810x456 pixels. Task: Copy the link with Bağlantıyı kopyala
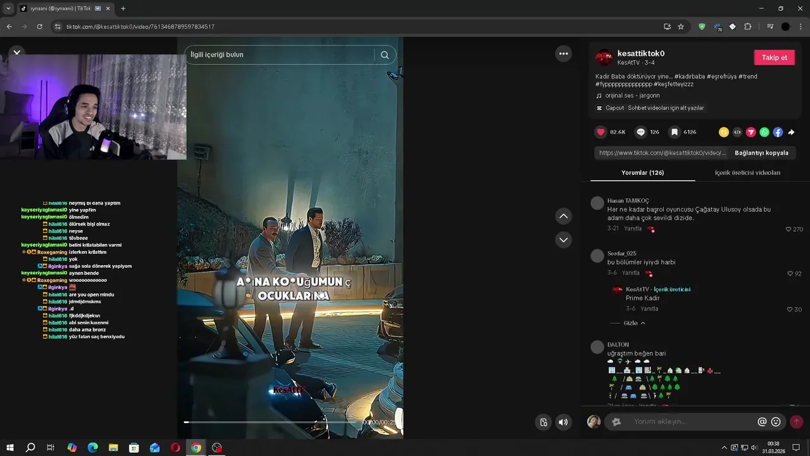761,153
